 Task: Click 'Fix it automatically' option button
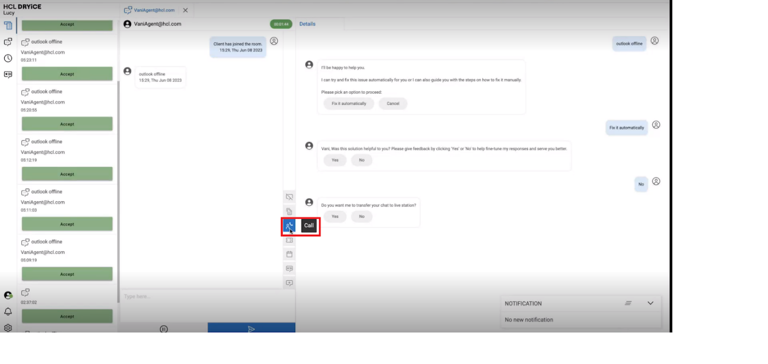click(x=349, y=103)
